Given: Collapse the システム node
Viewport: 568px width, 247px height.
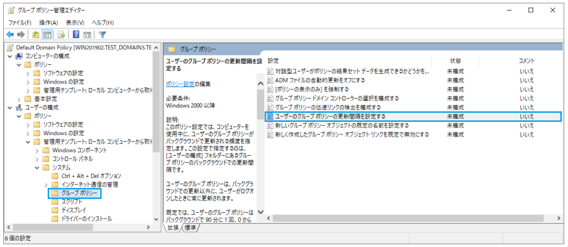Looking at the screenshot, I should (37, 167).
